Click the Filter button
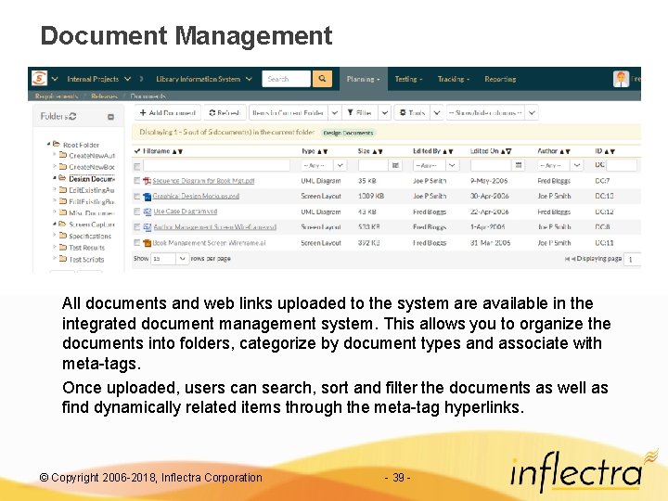The width and height of the screenshot is (668, 501). coord(360,113)
